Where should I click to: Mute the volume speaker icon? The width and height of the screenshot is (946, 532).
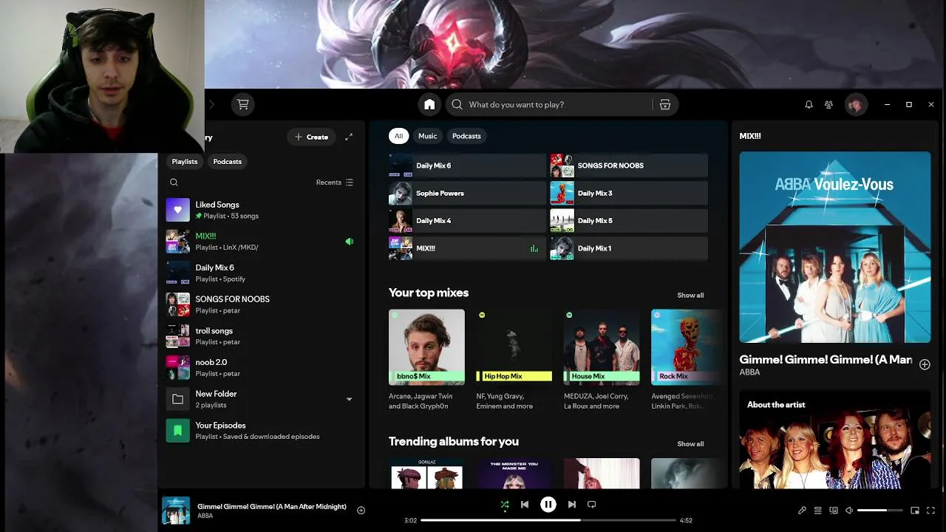tap(849, 511)
